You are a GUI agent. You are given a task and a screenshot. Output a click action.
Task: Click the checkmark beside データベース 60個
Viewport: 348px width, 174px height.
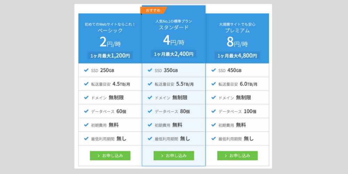pyautogui.click(x=86, y=111)
